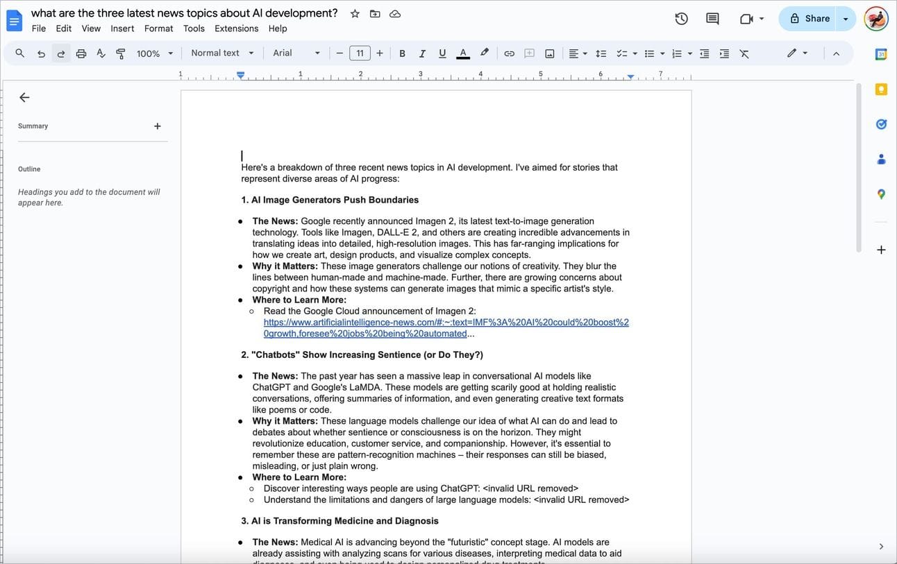The image size is (897, 564).
Task: Activate the paint format tool
Action: [121, 53]
